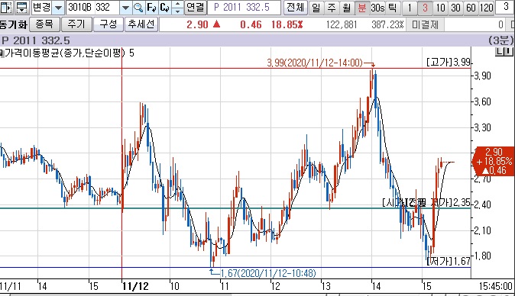The height and width of the screenshot is (296, 515).
Task: Expand the 변경 dropdown arrow
Action: tap(58, 8)
